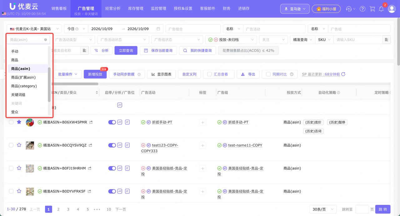Toggle the enable switch for B06XW45PMR
The image size is (400, 216).
tap(112, 122)
